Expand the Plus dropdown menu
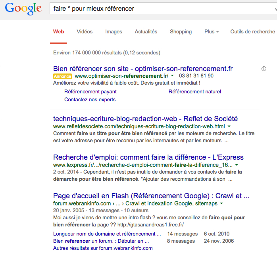Image resolution: width=277 pixels, height=259 pixels. [x=212, y=32]
